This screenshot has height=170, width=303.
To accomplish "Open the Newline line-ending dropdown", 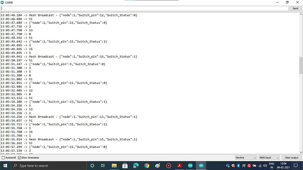I will [x=246, y=158].
